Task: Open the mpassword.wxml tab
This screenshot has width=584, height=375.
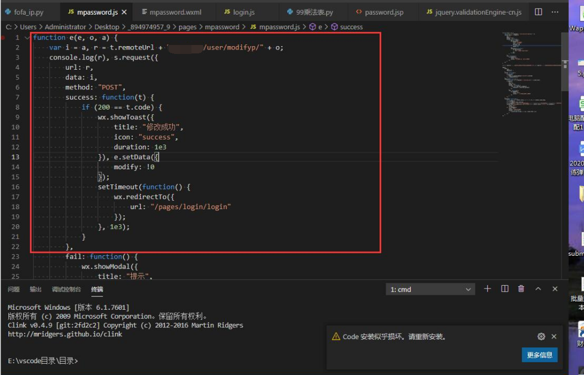Action: [x=172, y=12]
